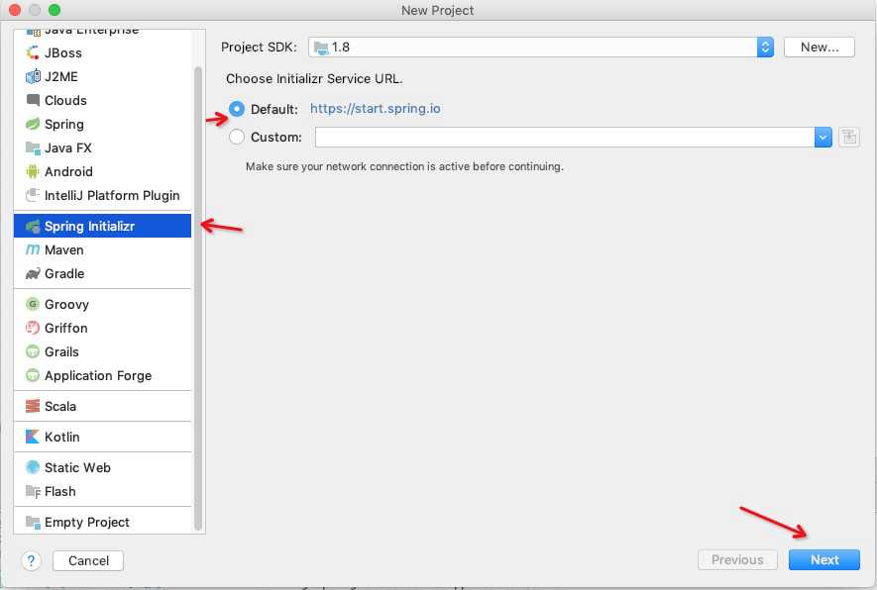This screenshot has height=590, width=877.
Task: Click the Gradle elephant icon
Action: click(33, 274)
